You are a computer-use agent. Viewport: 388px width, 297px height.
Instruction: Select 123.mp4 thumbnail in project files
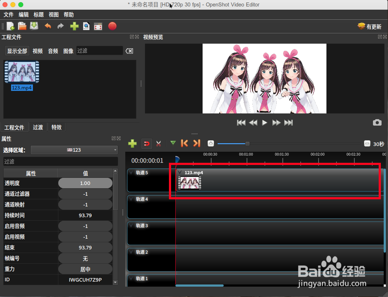(x=22, y=72)
